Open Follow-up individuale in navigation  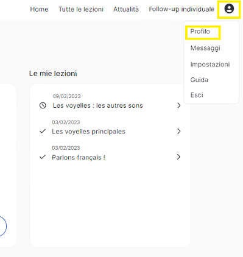[x=181, y=9]
